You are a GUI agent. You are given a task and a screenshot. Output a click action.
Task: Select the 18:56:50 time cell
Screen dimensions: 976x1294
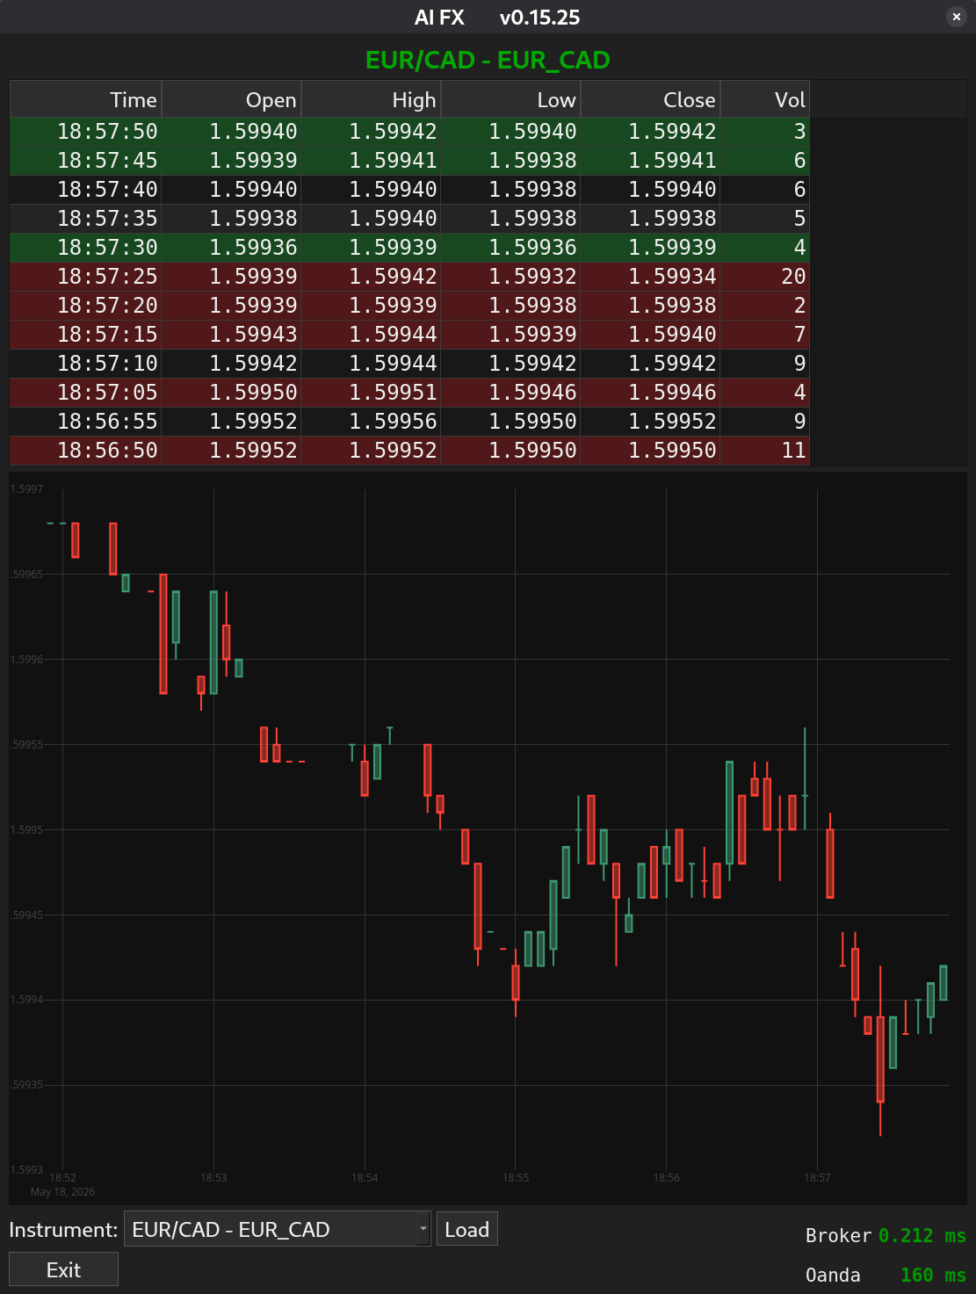[86, 451]
